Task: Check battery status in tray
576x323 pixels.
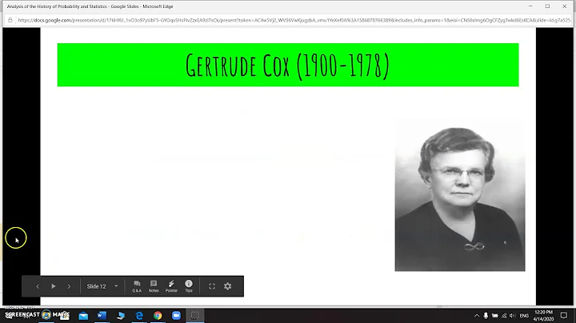Action: [x=495, y=316]
